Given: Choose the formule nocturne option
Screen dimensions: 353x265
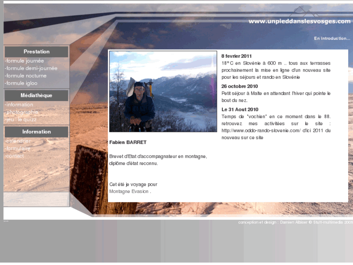Looking at the screenshot, I should 26,76.
